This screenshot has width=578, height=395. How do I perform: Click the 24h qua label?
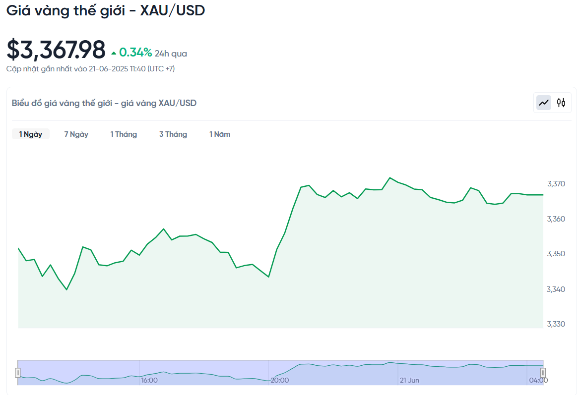click(171, 54)
